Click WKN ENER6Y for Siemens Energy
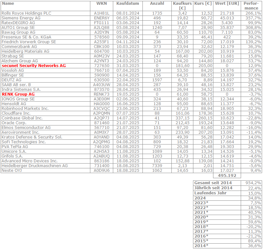 pyautogui.click(x=102, y=18)
